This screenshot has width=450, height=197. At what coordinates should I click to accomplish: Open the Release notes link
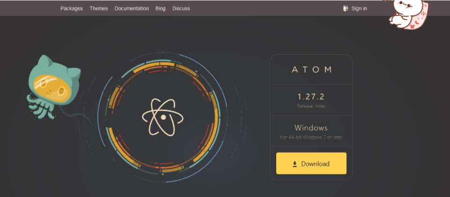pos(311,106)
